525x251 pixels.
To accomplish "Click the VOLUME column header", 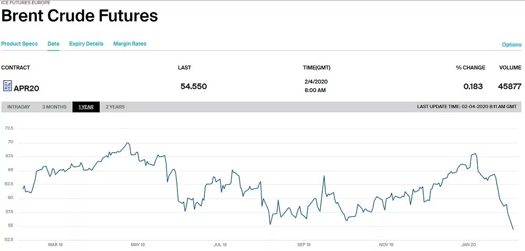I will (x=510, y=68).
